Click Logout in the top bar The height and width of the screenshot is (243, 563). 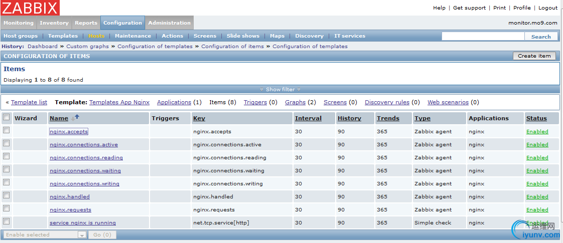click(x=548, y=8)
